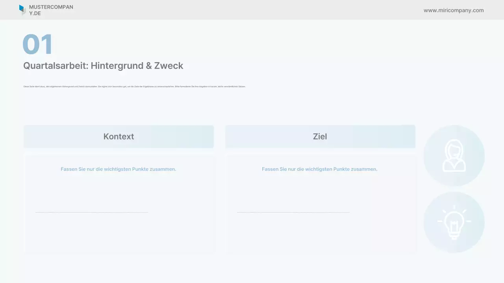Click the word Hintergrund in the slide title
The height and width of the screenshot is (283, 504).
tap(117, 66)
